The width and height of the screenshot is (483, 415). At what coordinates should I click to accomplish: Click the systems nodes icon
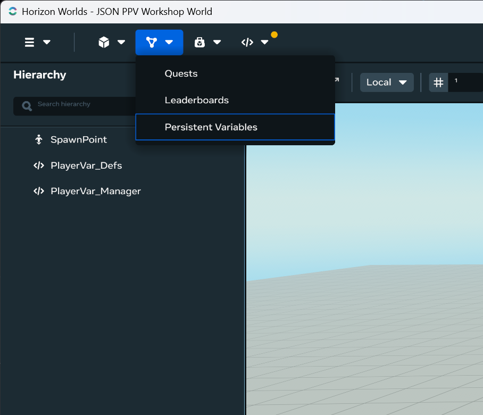[151, 42]
